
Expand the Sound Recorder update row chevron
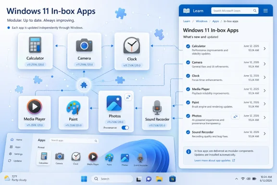coord(264,133)
